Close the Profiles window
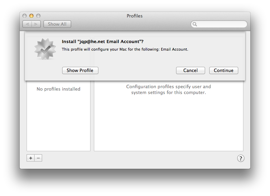The image size is (270, 196). click(25, 16)
